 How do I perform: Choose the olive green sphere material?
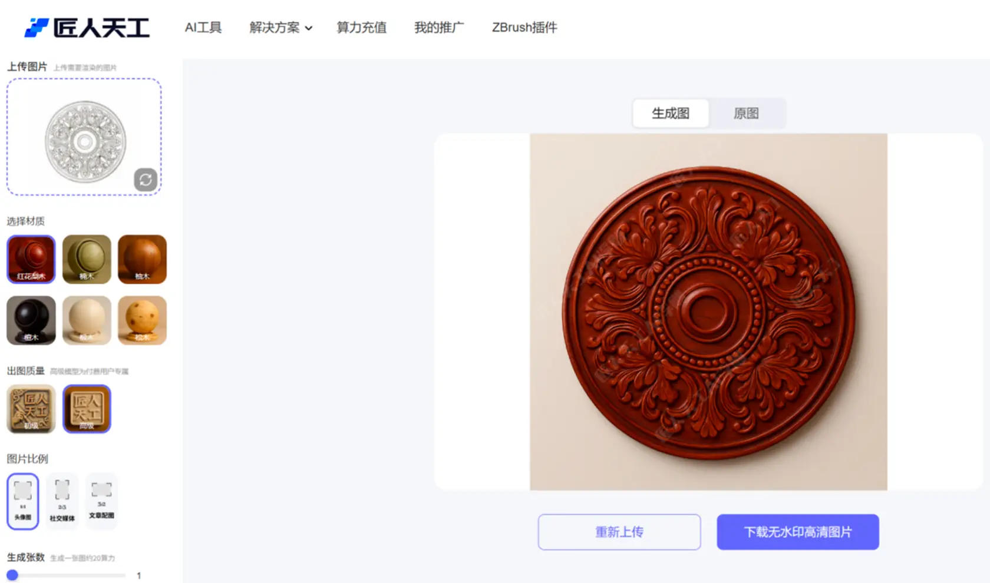(87, 259)
